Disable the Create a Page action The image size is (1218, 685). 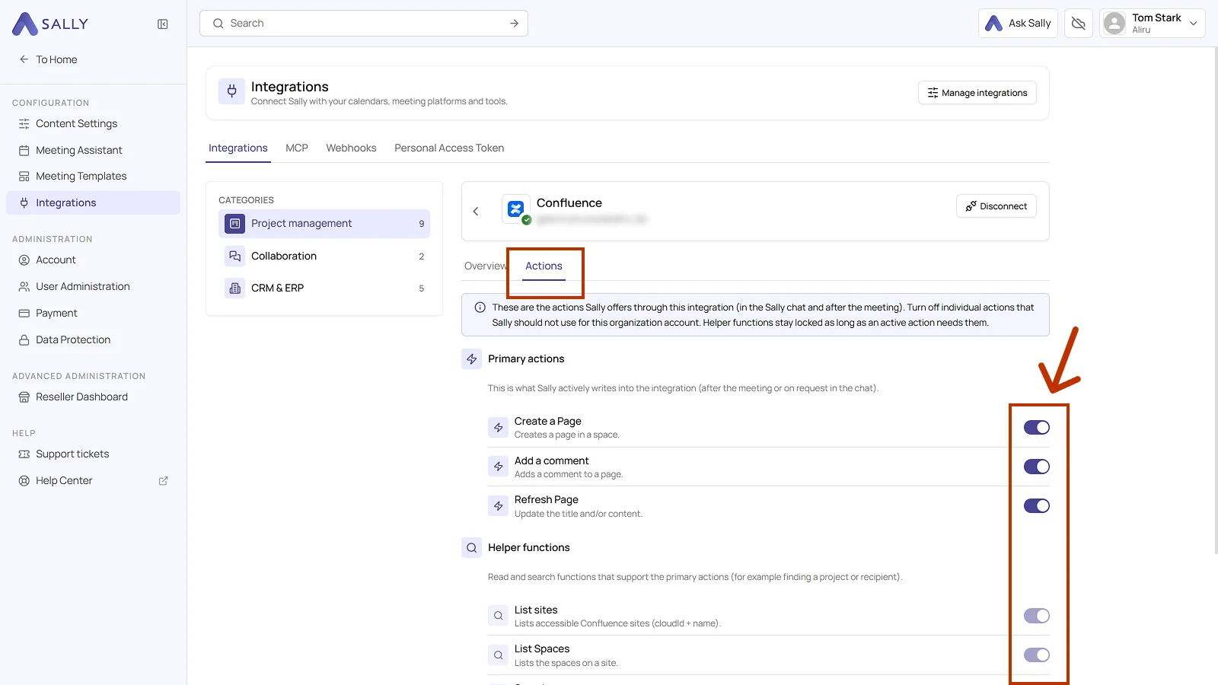[1037, 428]
